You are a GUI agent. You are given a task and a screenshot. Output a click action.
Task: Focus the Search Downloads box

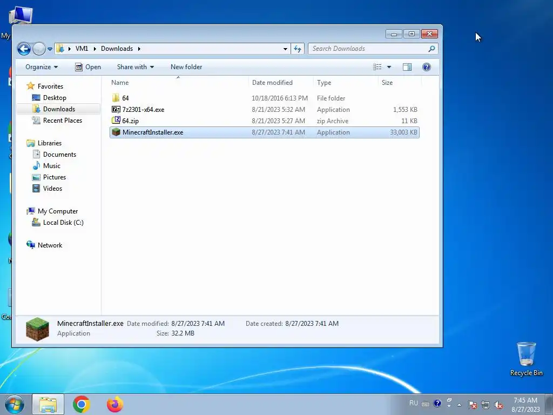click(368, 49)
